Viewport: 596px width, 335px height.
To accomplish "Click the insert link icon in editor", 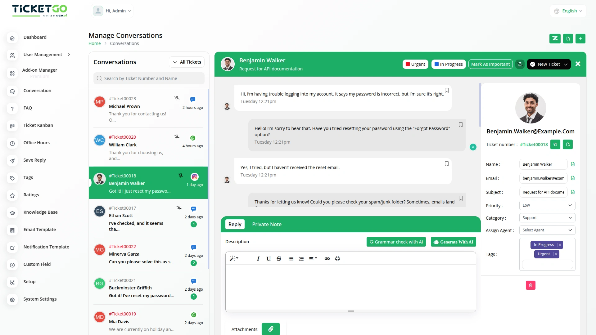I will point(327,259).
